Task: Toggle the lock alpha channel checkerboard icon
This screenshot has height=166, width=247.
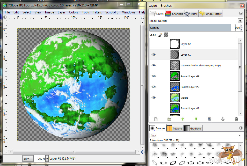Action: [166, 35]
